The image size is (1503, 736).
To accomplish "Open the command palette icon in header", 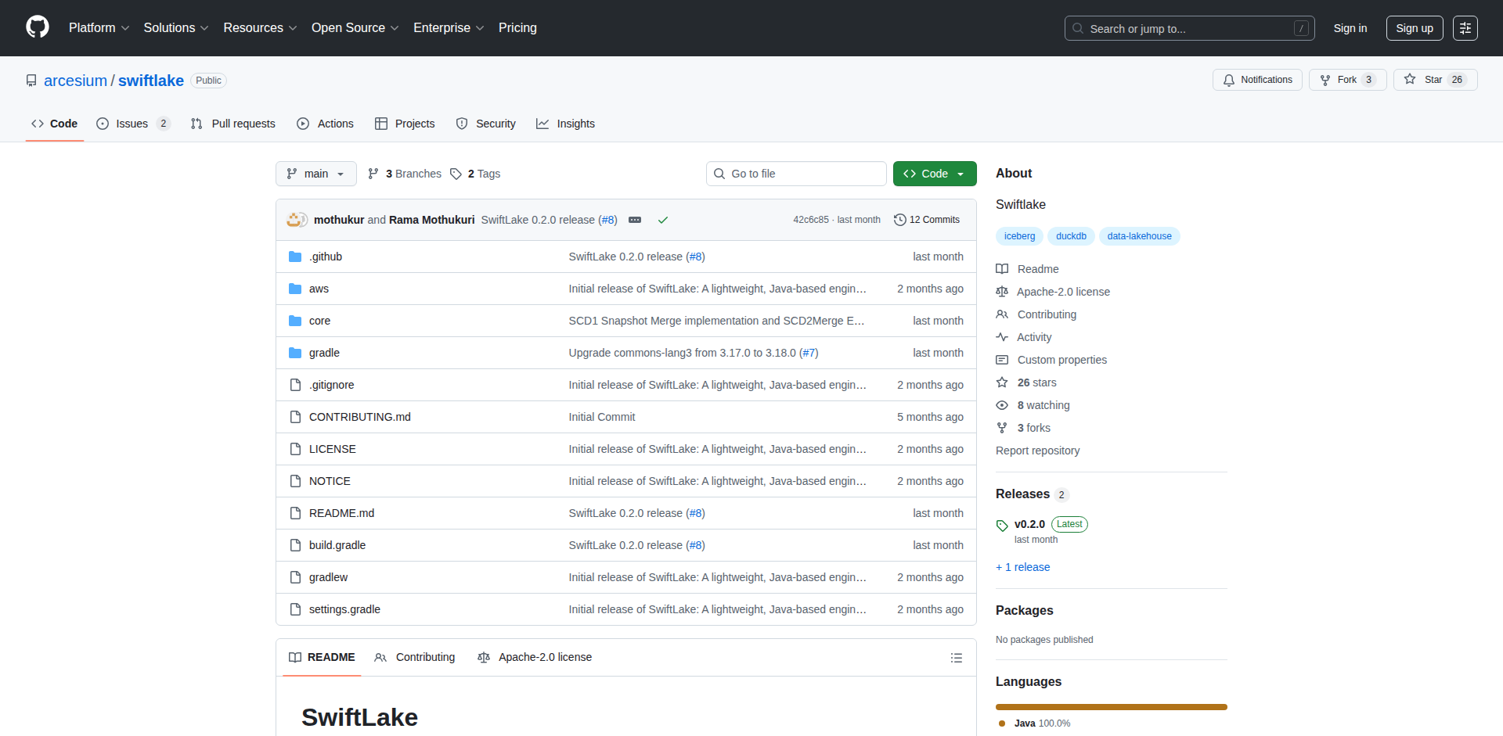I will click(1465, 28).
